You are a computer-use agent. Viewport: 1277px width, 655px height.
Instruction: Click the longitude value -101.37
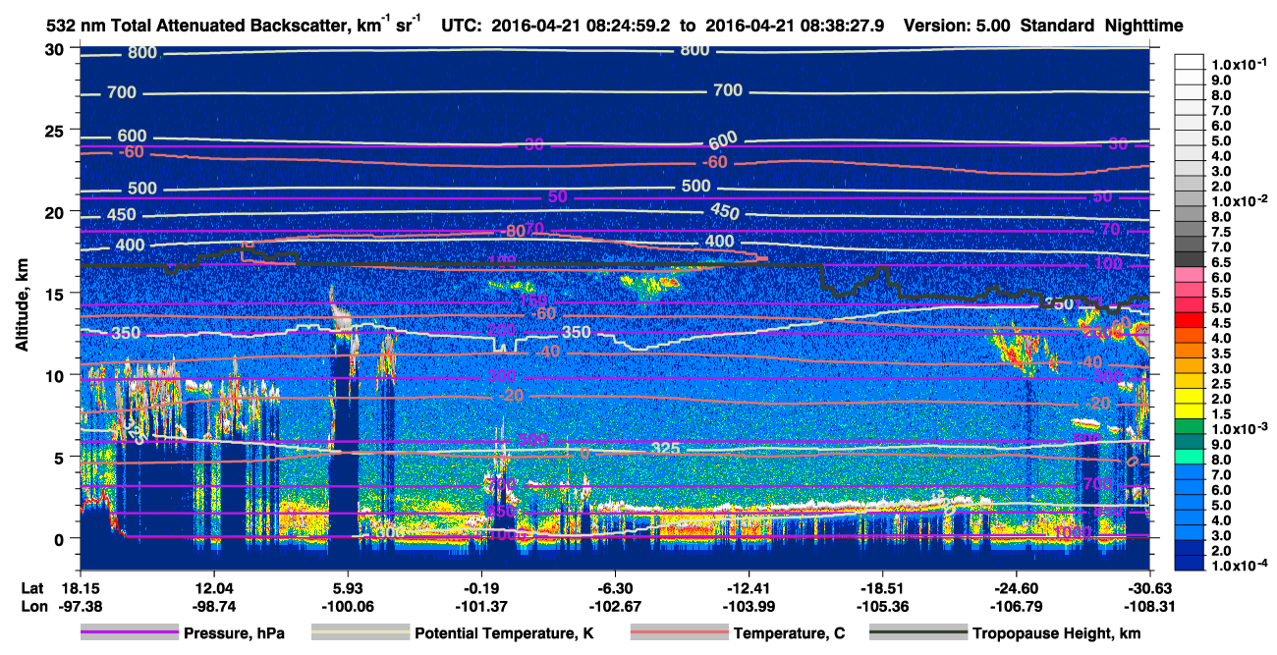click(481, 606)
